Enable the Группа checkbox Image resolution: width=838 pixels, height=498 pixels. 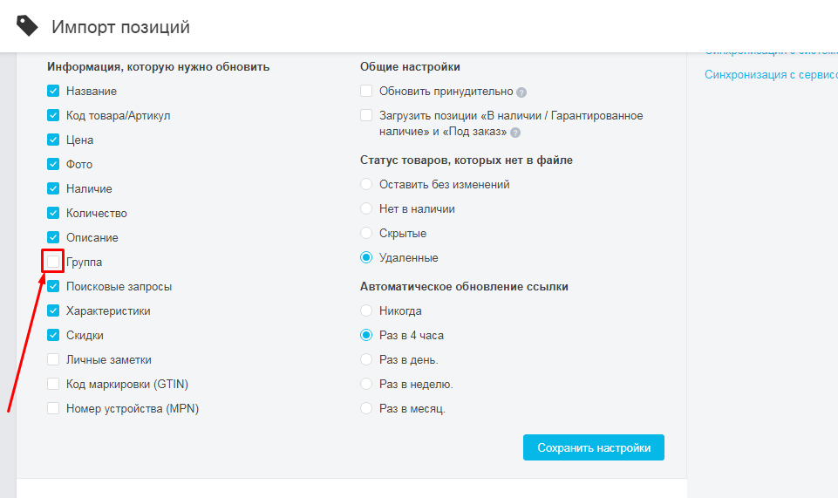click(x=53, y=262)
